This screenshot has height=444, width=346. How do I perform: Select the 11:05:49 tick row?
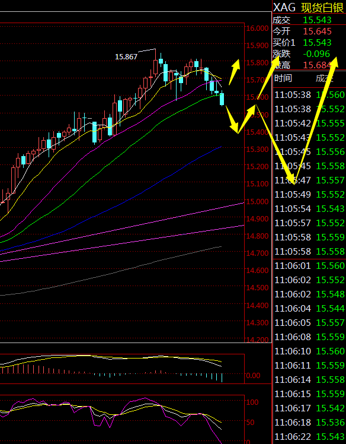pos(309,195)
